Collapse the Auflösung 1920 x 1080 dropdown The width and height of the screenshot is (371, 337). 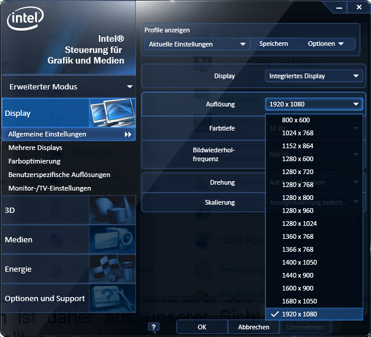pyautogui.click(x=314, y=104)
